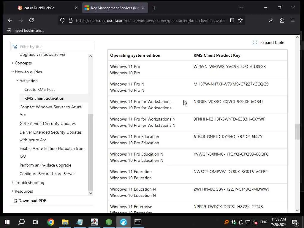304x228 pixels.
Task: Open the Windows Start menu
Action: (7, 222)
